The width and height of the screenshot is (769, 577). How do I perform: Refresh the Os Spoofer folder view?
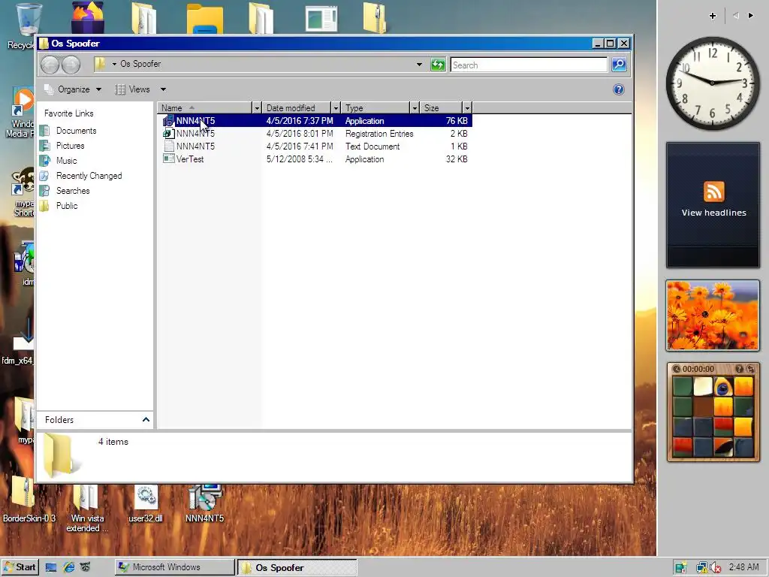(x=438, y=65)
